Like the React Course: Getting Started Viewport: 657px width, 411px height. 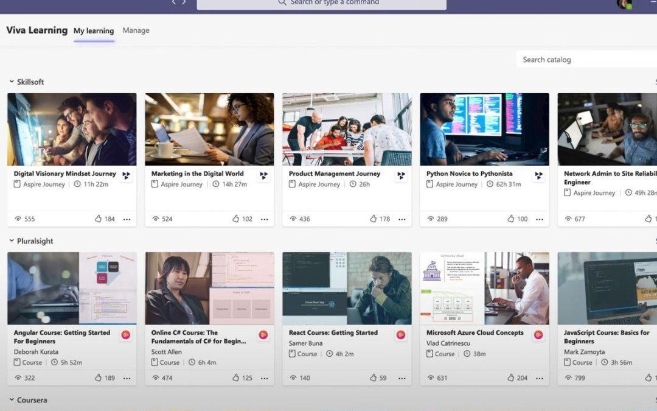(x=373, y=378)
